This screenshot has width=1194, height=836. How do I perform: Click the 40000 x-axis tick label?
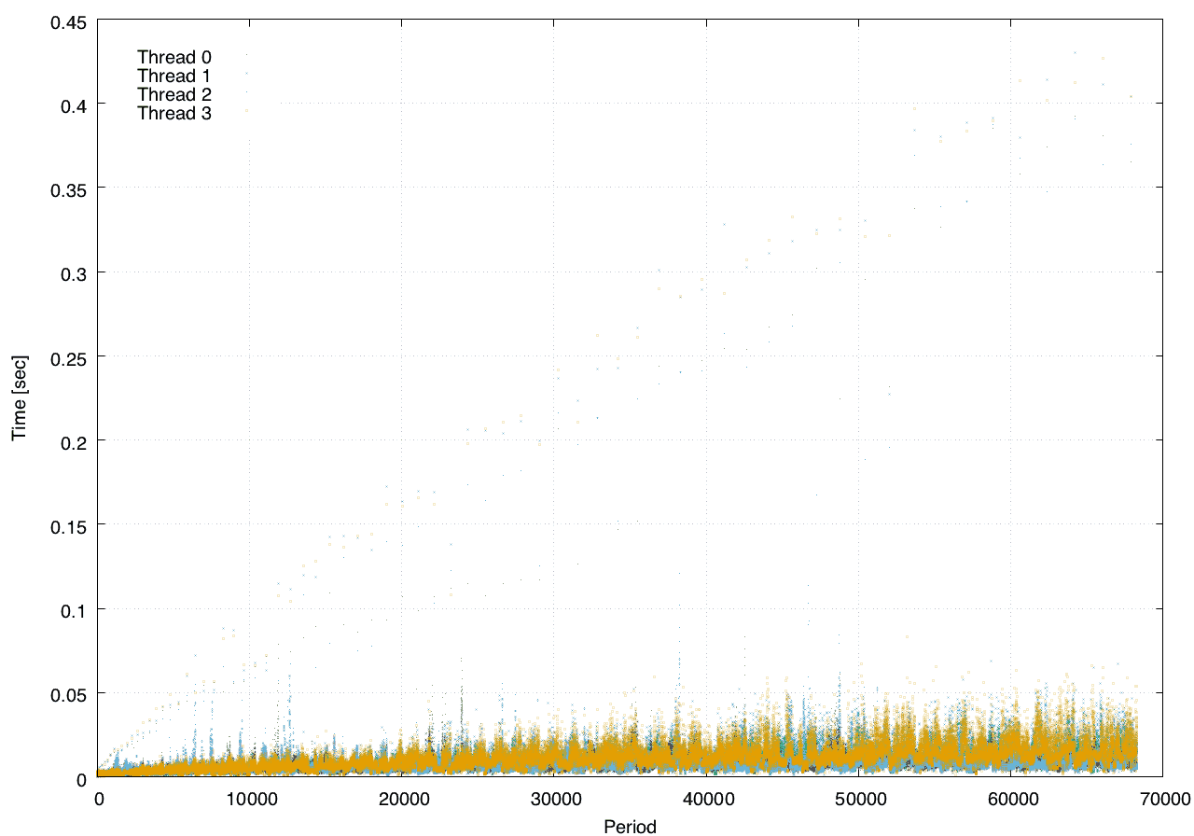coord(706,799)
